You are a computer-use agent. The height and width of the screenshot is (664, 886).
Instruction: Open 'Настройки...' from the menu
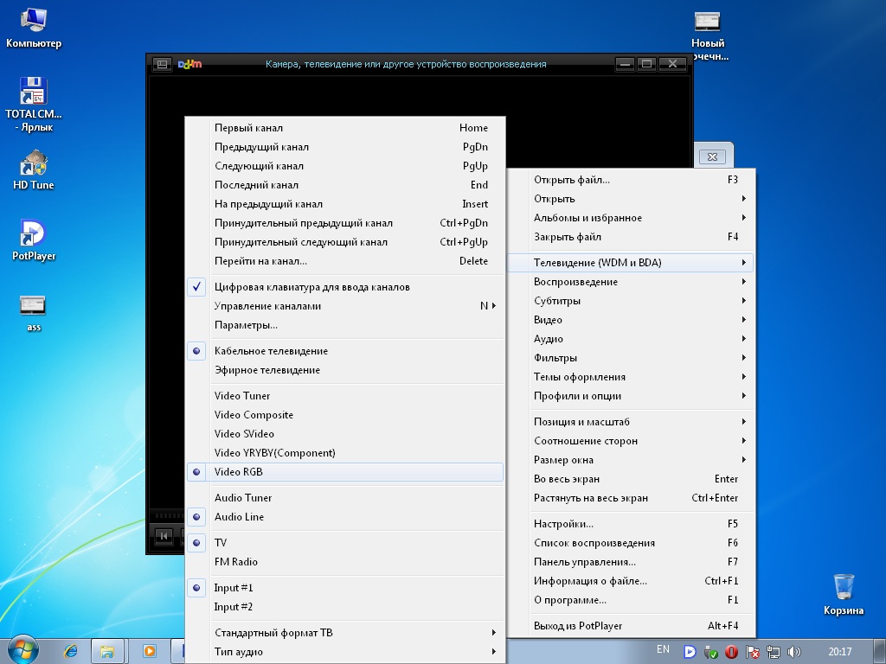tap(563, 524)
